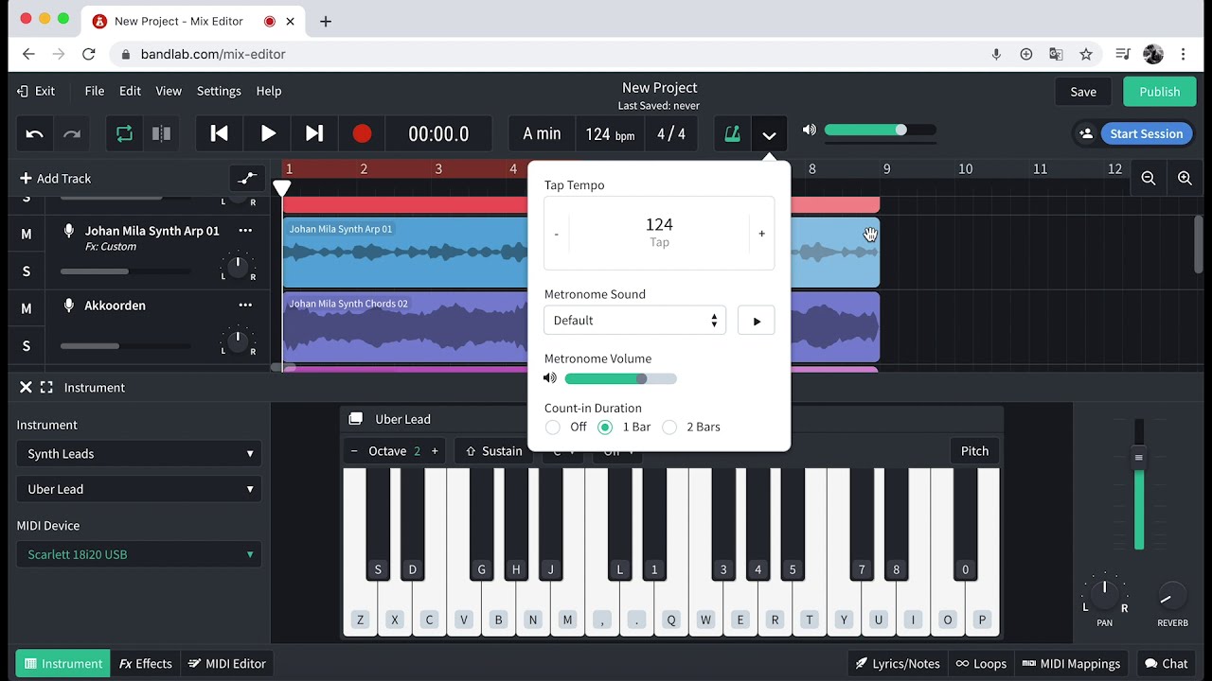Open the Loops browser
The image size is (1212, 681).
tap(981, 663)
